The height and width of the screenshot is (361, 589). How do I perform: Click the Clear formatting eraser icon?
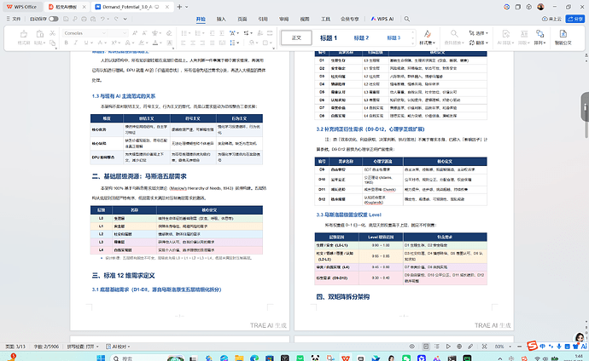tap(169, 33)
